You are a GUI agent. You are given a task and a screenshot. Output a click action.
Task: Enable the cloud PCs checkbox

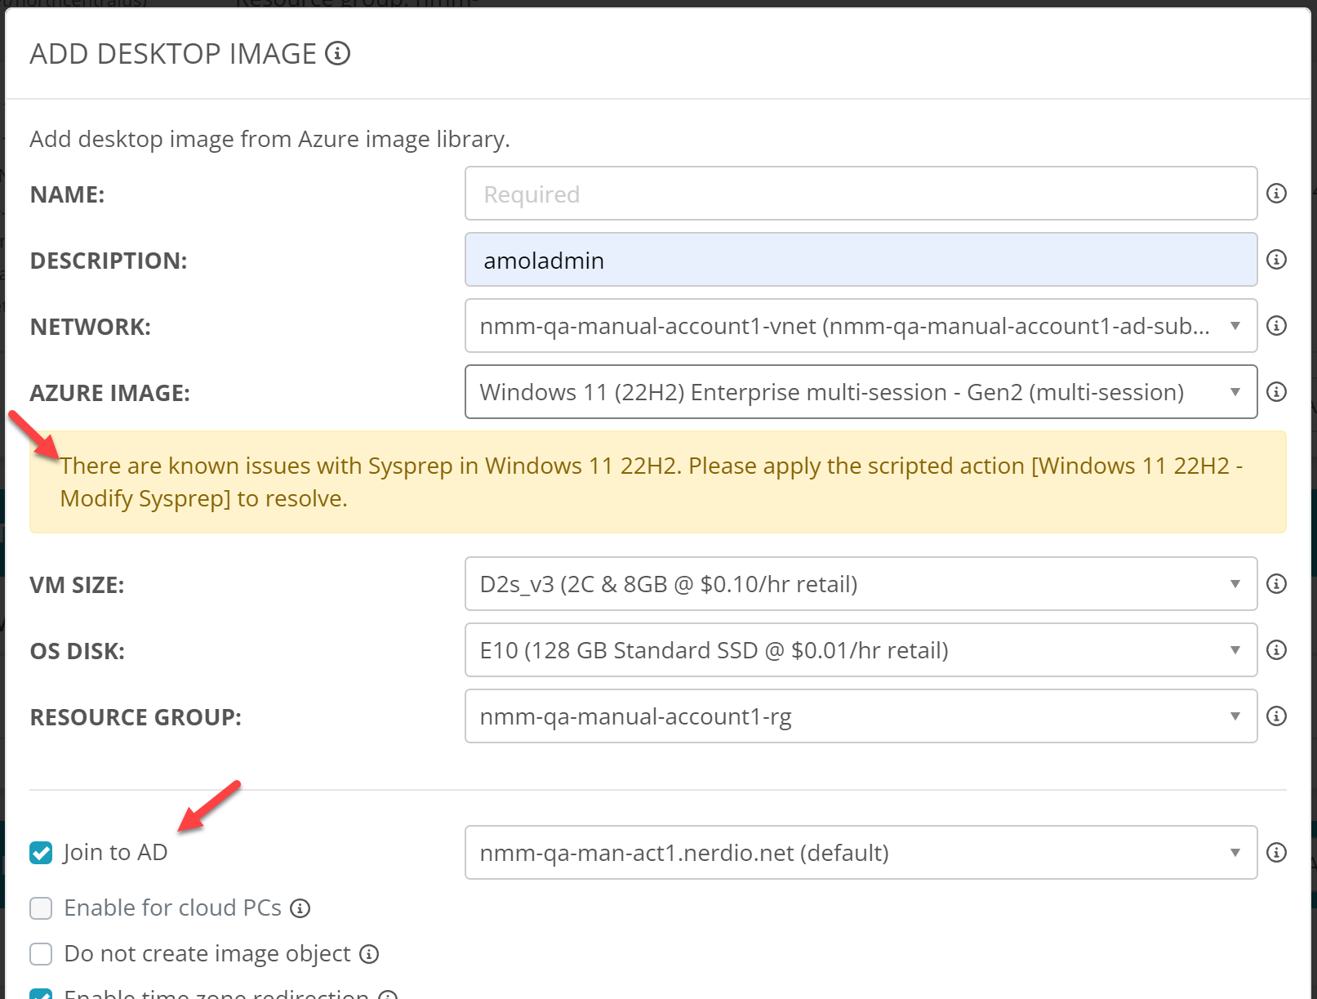click(x=41, y=908)
